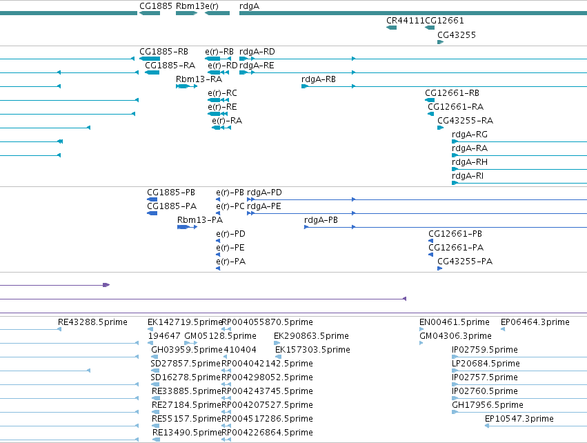
Task: Click the rdgA-PB protein label
Action: 321,220
